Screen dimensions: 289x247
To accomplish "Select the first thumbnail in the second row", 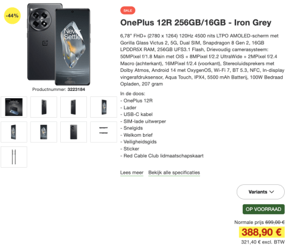I will (14, 132).
